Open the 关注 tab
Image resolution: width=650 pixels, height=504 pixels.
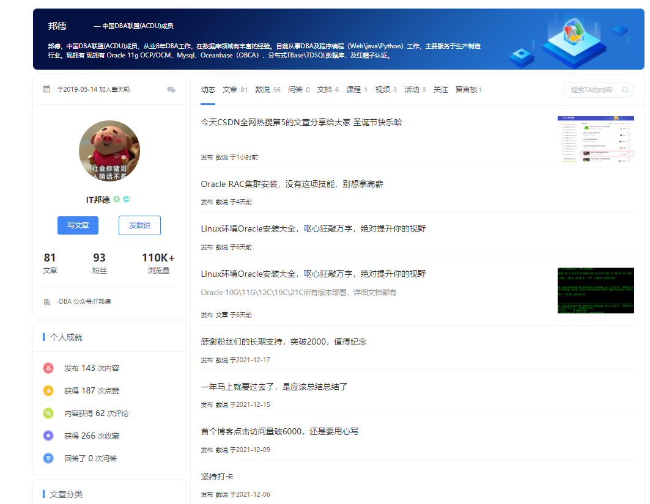click(x=441, y=90)
